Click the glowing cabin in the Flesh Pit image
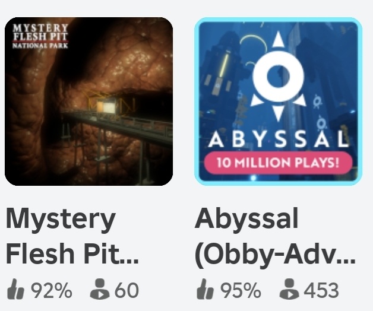 pos(106,106)
